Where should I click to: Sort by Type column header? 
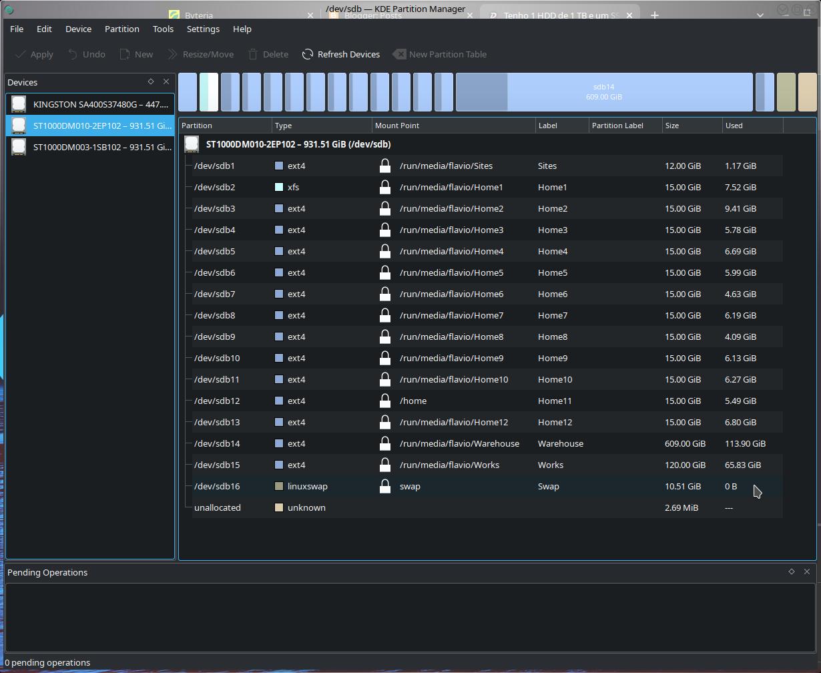point(322,126)
